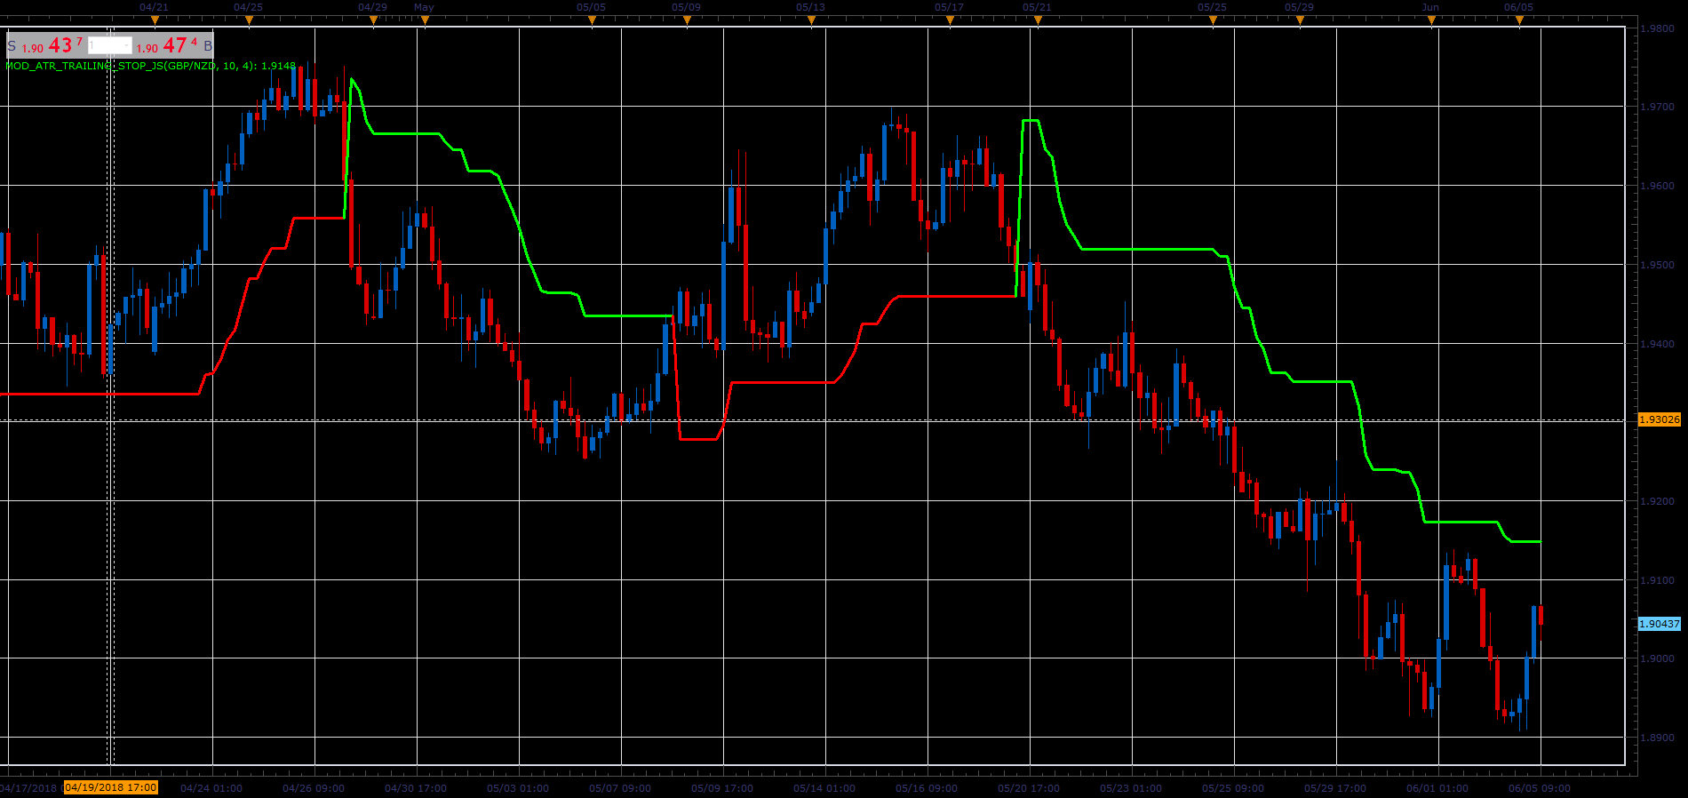Click the 04/24 01:00 time axis label
This screenshot has width=1688, height=798.
coord(211,788)
